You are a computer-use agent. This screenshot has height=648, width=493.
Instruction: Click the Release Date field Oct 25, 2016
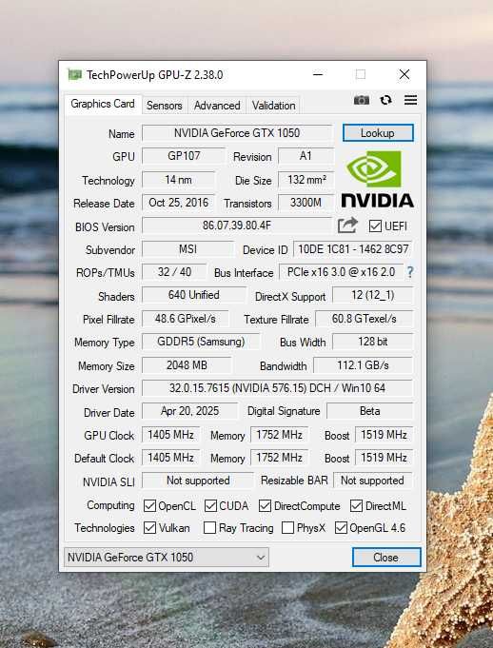click(x=179, y=203)
